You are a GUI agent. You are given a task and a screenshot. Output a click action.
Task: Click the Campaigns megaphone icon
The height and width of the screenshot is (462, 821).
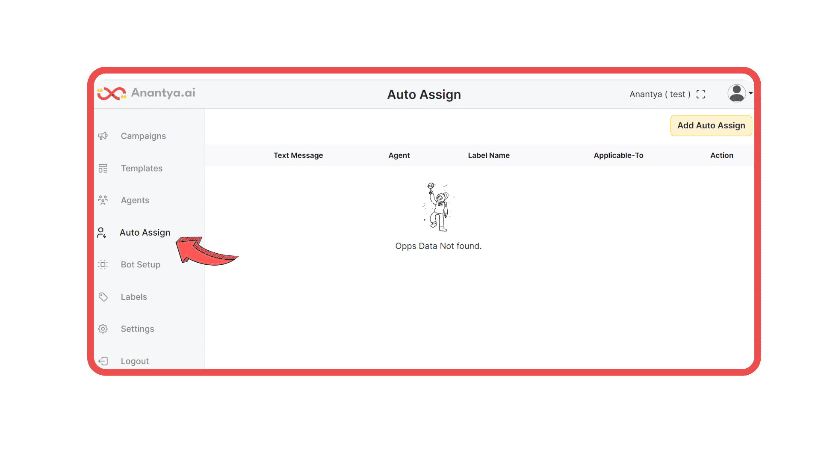tap(103, 136)
